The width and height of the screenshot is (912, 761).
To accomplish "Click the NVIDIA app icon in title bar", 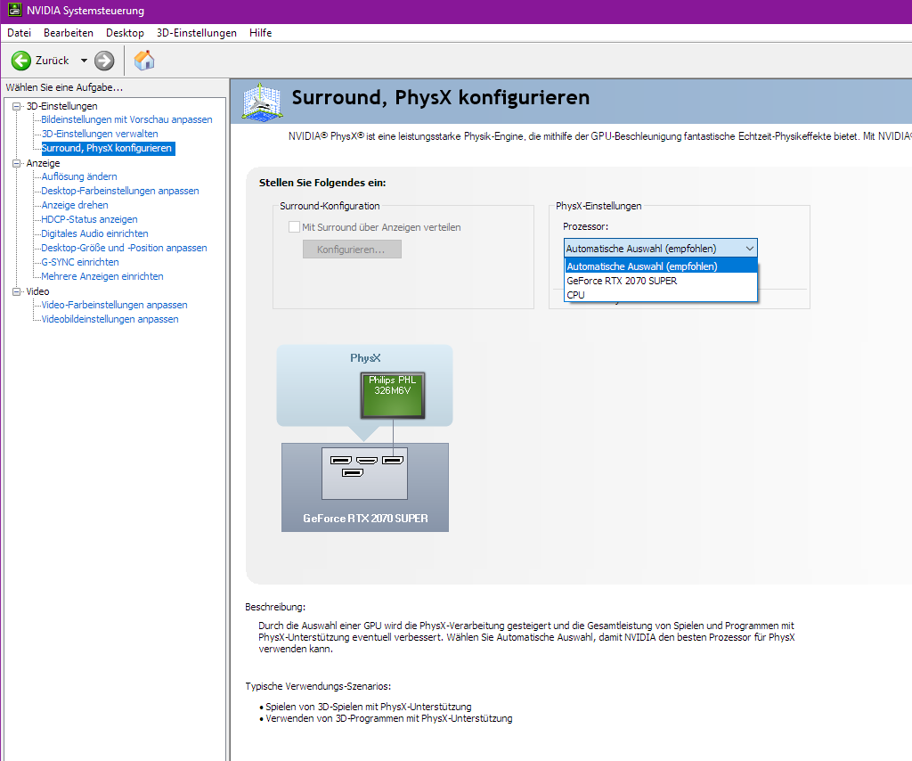I will [x=15, y=11].
